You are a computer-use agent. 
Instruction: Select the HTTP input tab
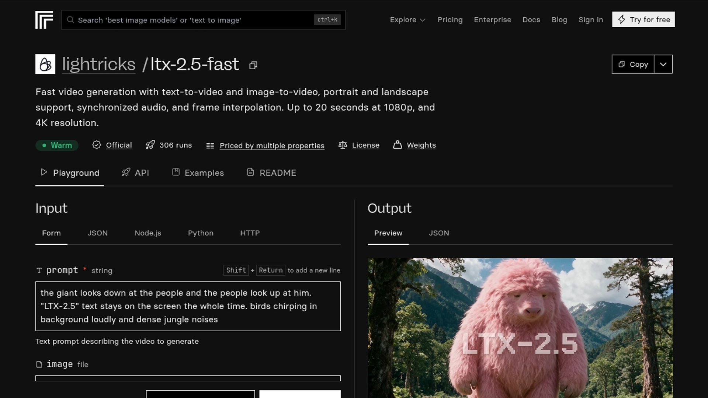click(250, 233)
